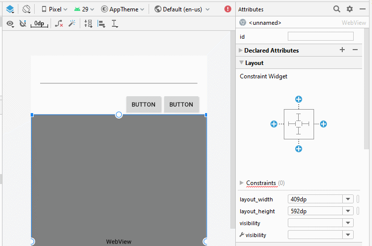The width and height of the screenshot is (372, 246).
Task: Select the top constraint handle of WebView
Action: coord(119,115)
